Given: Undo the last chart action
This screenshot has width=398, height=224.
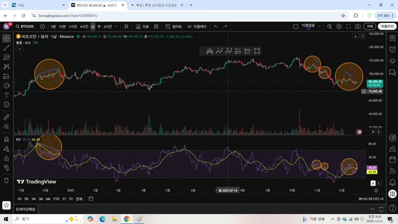Looking at the screenshot, I should tap(216, 27).
